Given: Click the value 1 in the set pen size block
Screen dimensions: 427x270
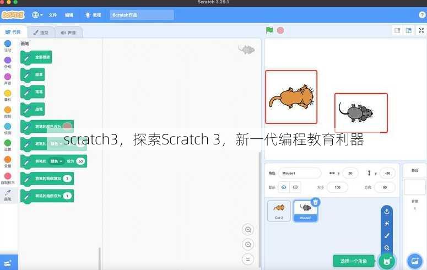Looking at the screenshot, I should (x=67, y=196).
